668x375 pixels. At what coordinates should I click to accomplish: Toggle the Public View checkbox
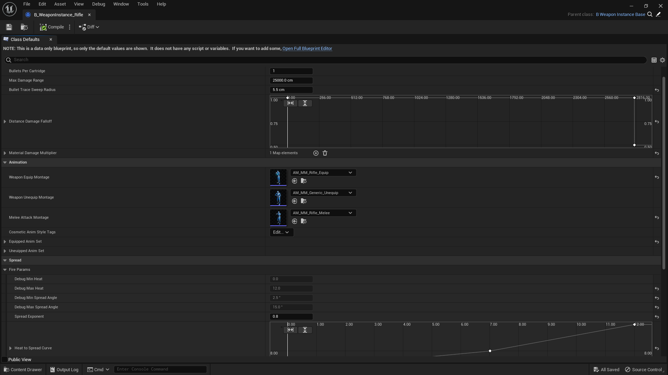tap(5, 360)
